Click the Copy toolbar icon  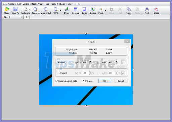[x=129, y=9]
